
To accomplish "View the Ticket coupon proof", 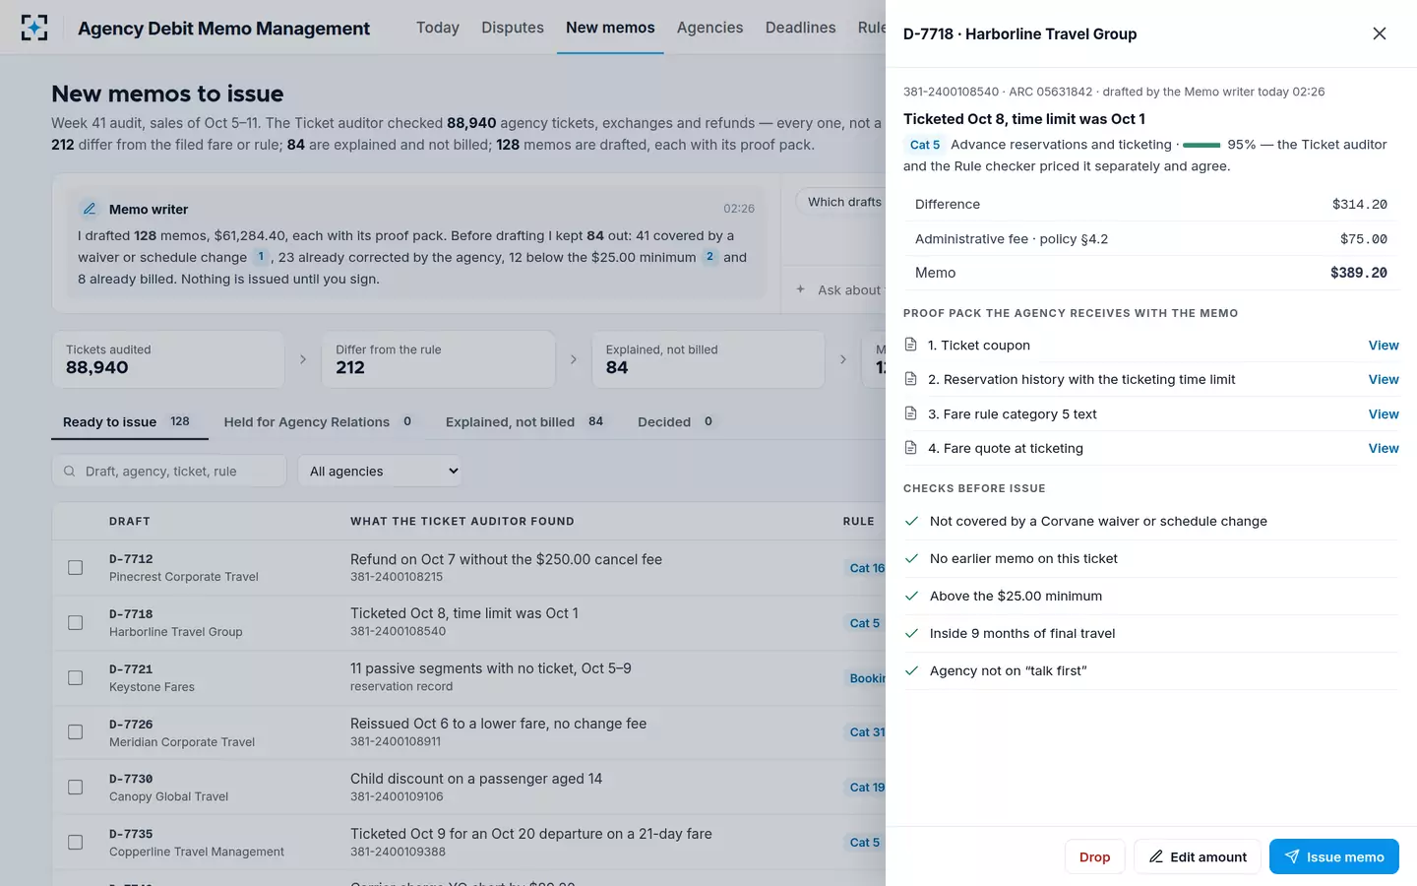I will point(1384,346).
